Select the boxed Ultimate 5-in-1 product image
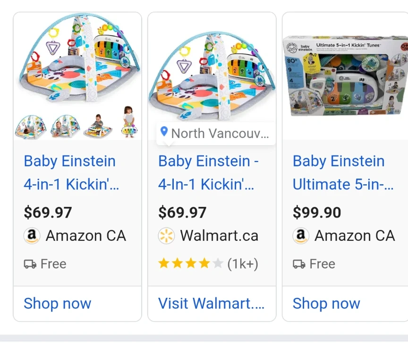 click(x=346, y=75)
